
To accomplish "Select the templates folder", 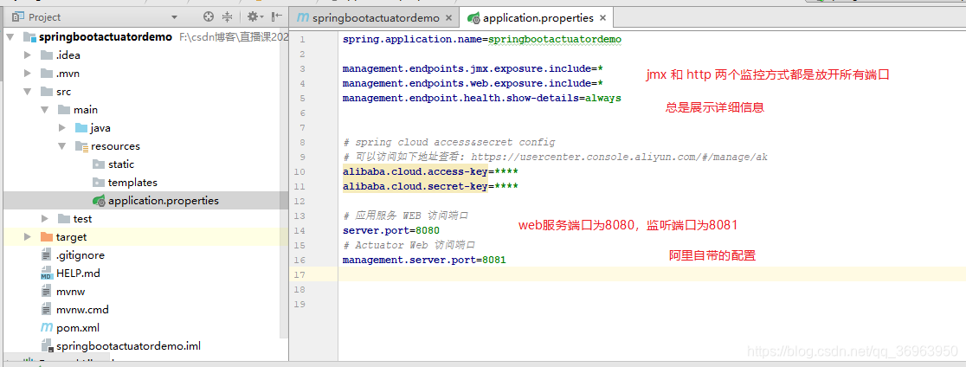I will pyautogui.click(x=132, y=183).
